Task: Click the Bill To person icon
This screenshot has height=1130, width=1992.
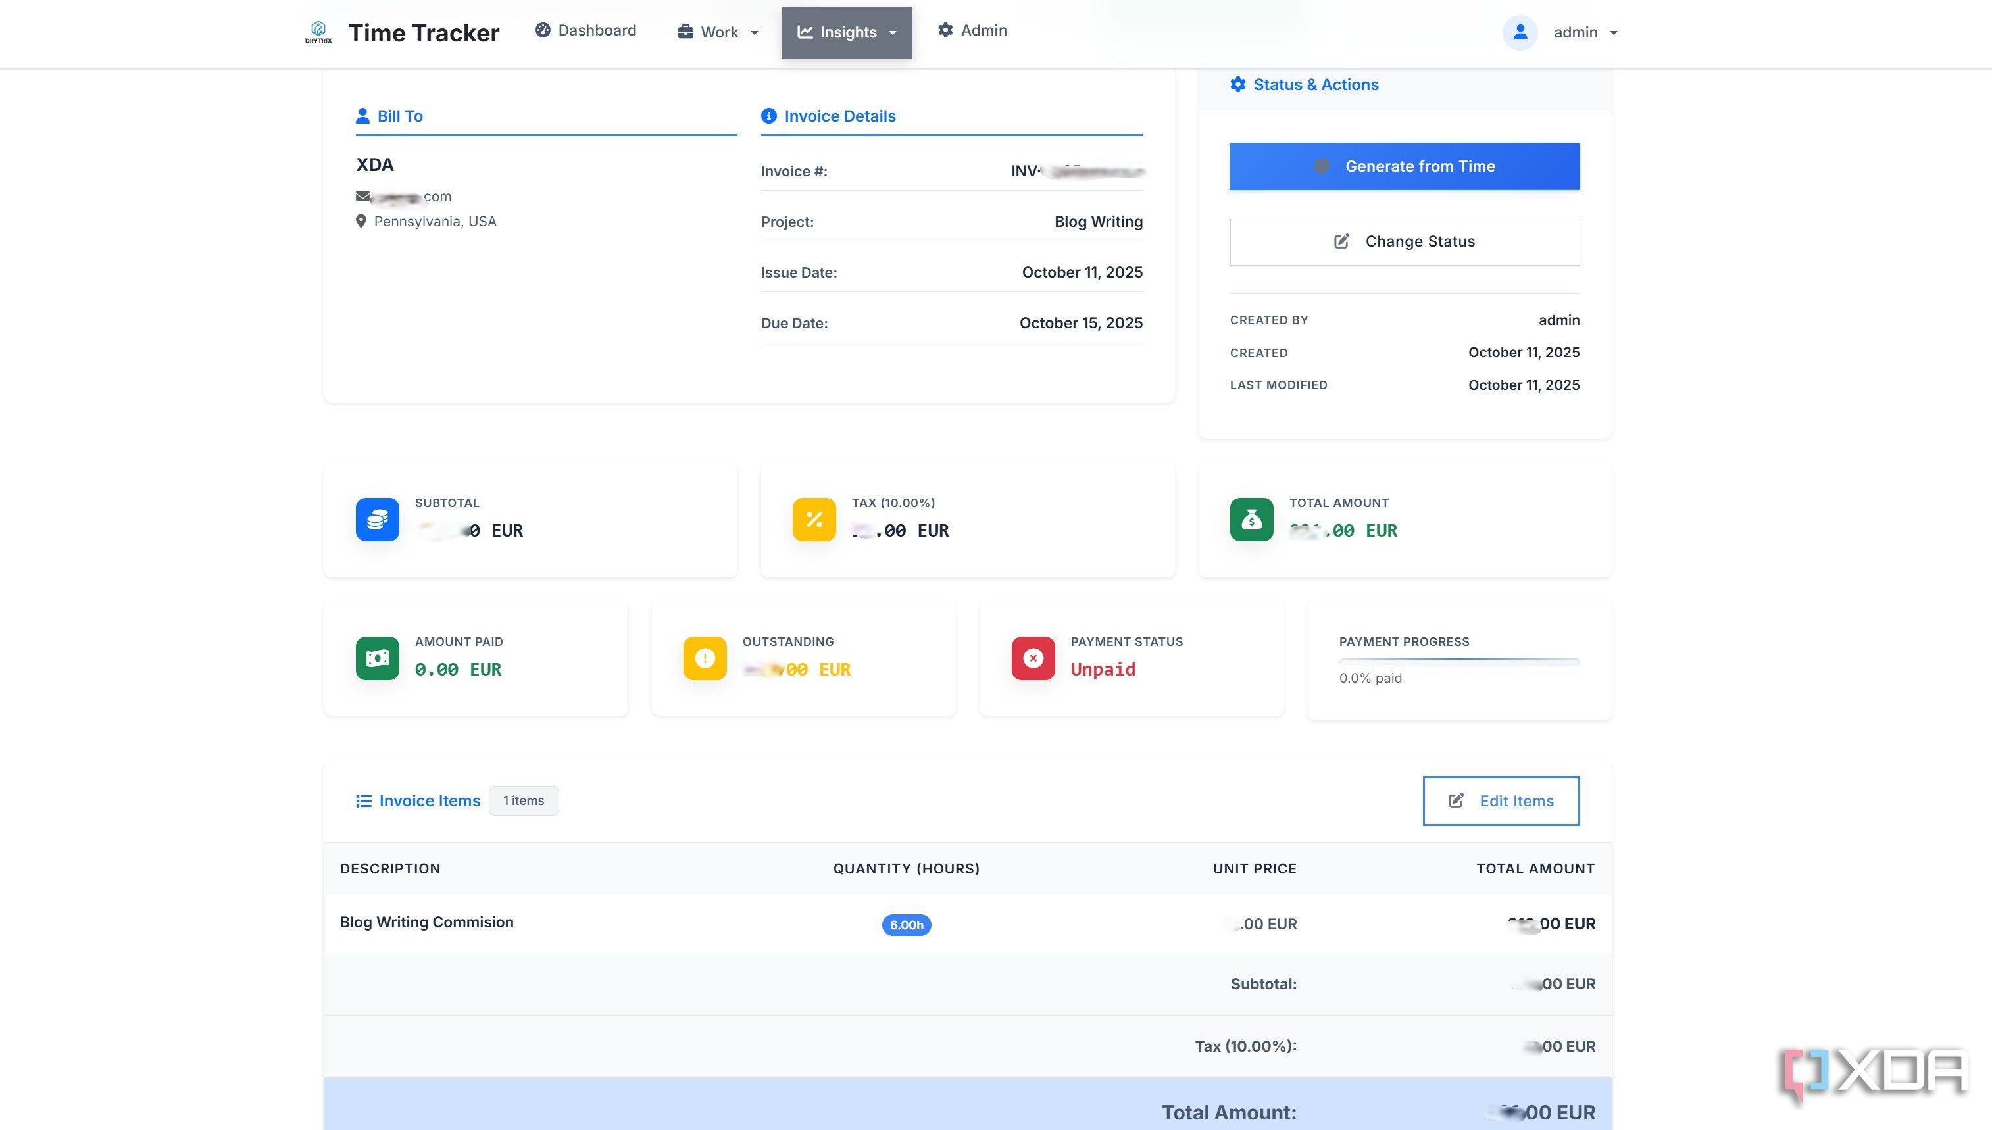Action: 362,116
